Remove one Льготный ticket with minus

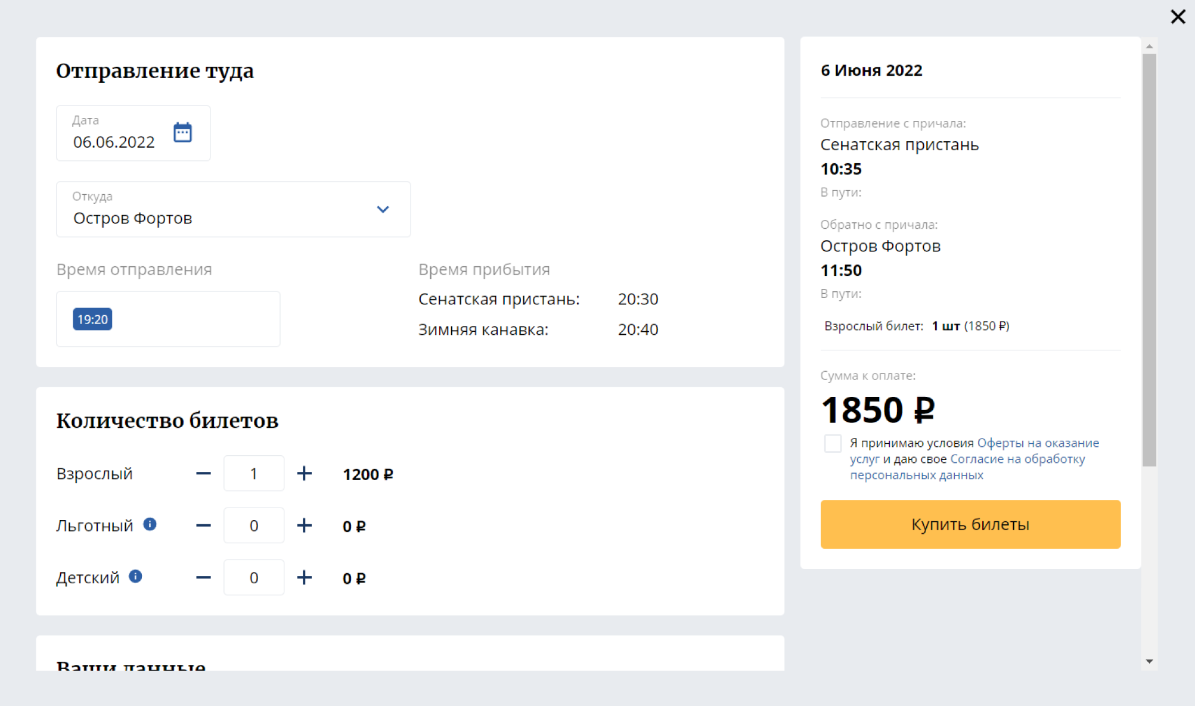click(x=203, y=525)
